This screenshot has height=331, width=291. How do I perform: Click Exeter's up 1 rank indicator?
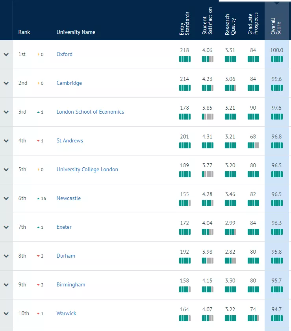(x=40, y=227)
